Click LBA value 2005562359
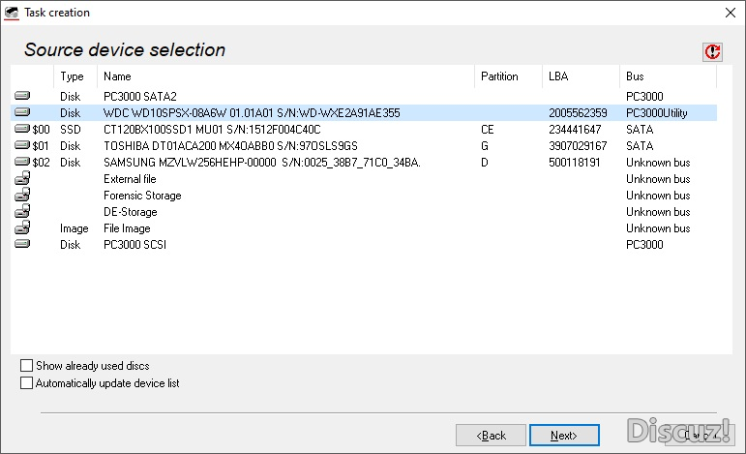The image size is (746, 454). 578,113
